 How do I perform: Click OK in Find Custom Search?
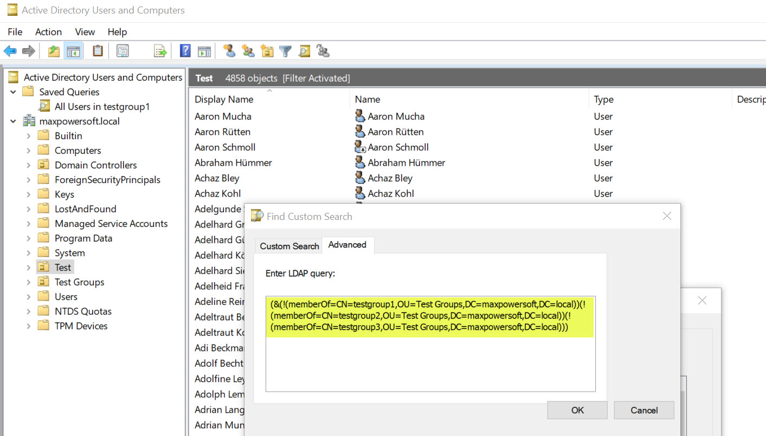tap(577, 410)
